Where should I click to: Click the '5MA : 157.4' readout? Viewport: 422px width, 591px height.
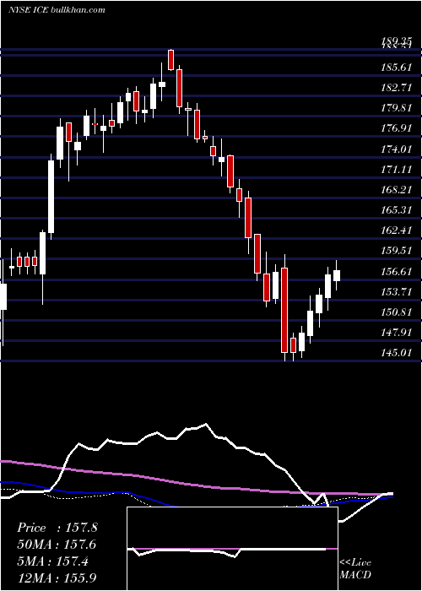click(52, 562)
